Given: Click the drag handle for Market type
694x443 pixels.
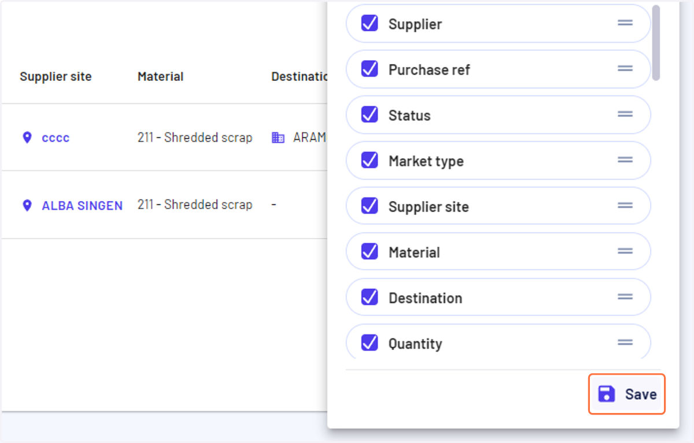Looking at the screenshot, I should click(x=625, y=159).
